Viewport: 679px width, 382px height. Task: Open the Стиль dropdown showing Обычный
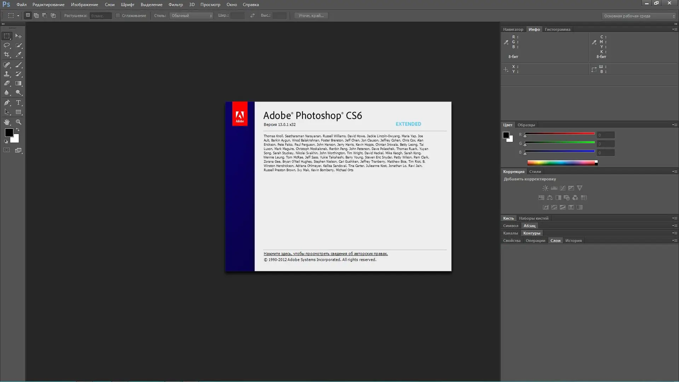(x=191, y=16)
